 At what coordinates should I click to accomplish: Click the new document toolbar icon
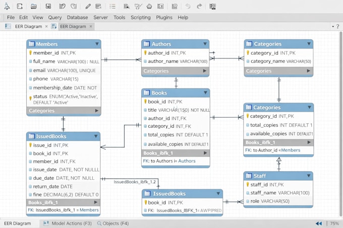pos(20,6)
